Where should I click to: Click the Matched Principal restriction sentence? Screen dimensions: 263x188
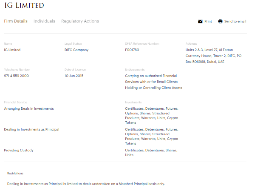click(86, 184)
